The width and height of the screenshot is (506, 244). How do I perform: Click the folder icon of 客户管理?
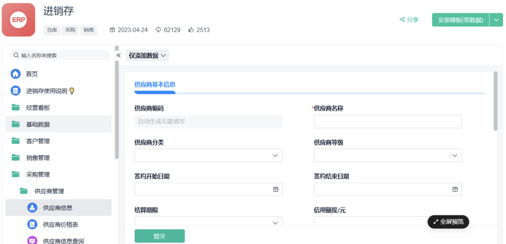click(x=16, y=141)
